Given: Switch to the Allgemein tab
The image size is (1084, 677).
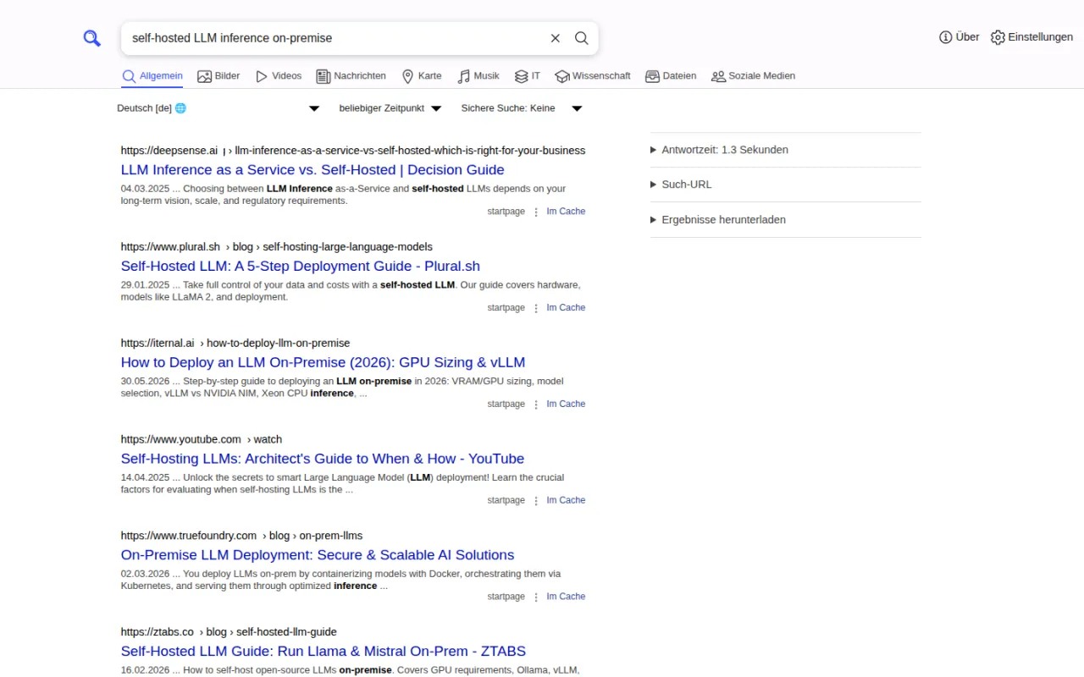Looking at the screenshot, I should pos(152,76).
